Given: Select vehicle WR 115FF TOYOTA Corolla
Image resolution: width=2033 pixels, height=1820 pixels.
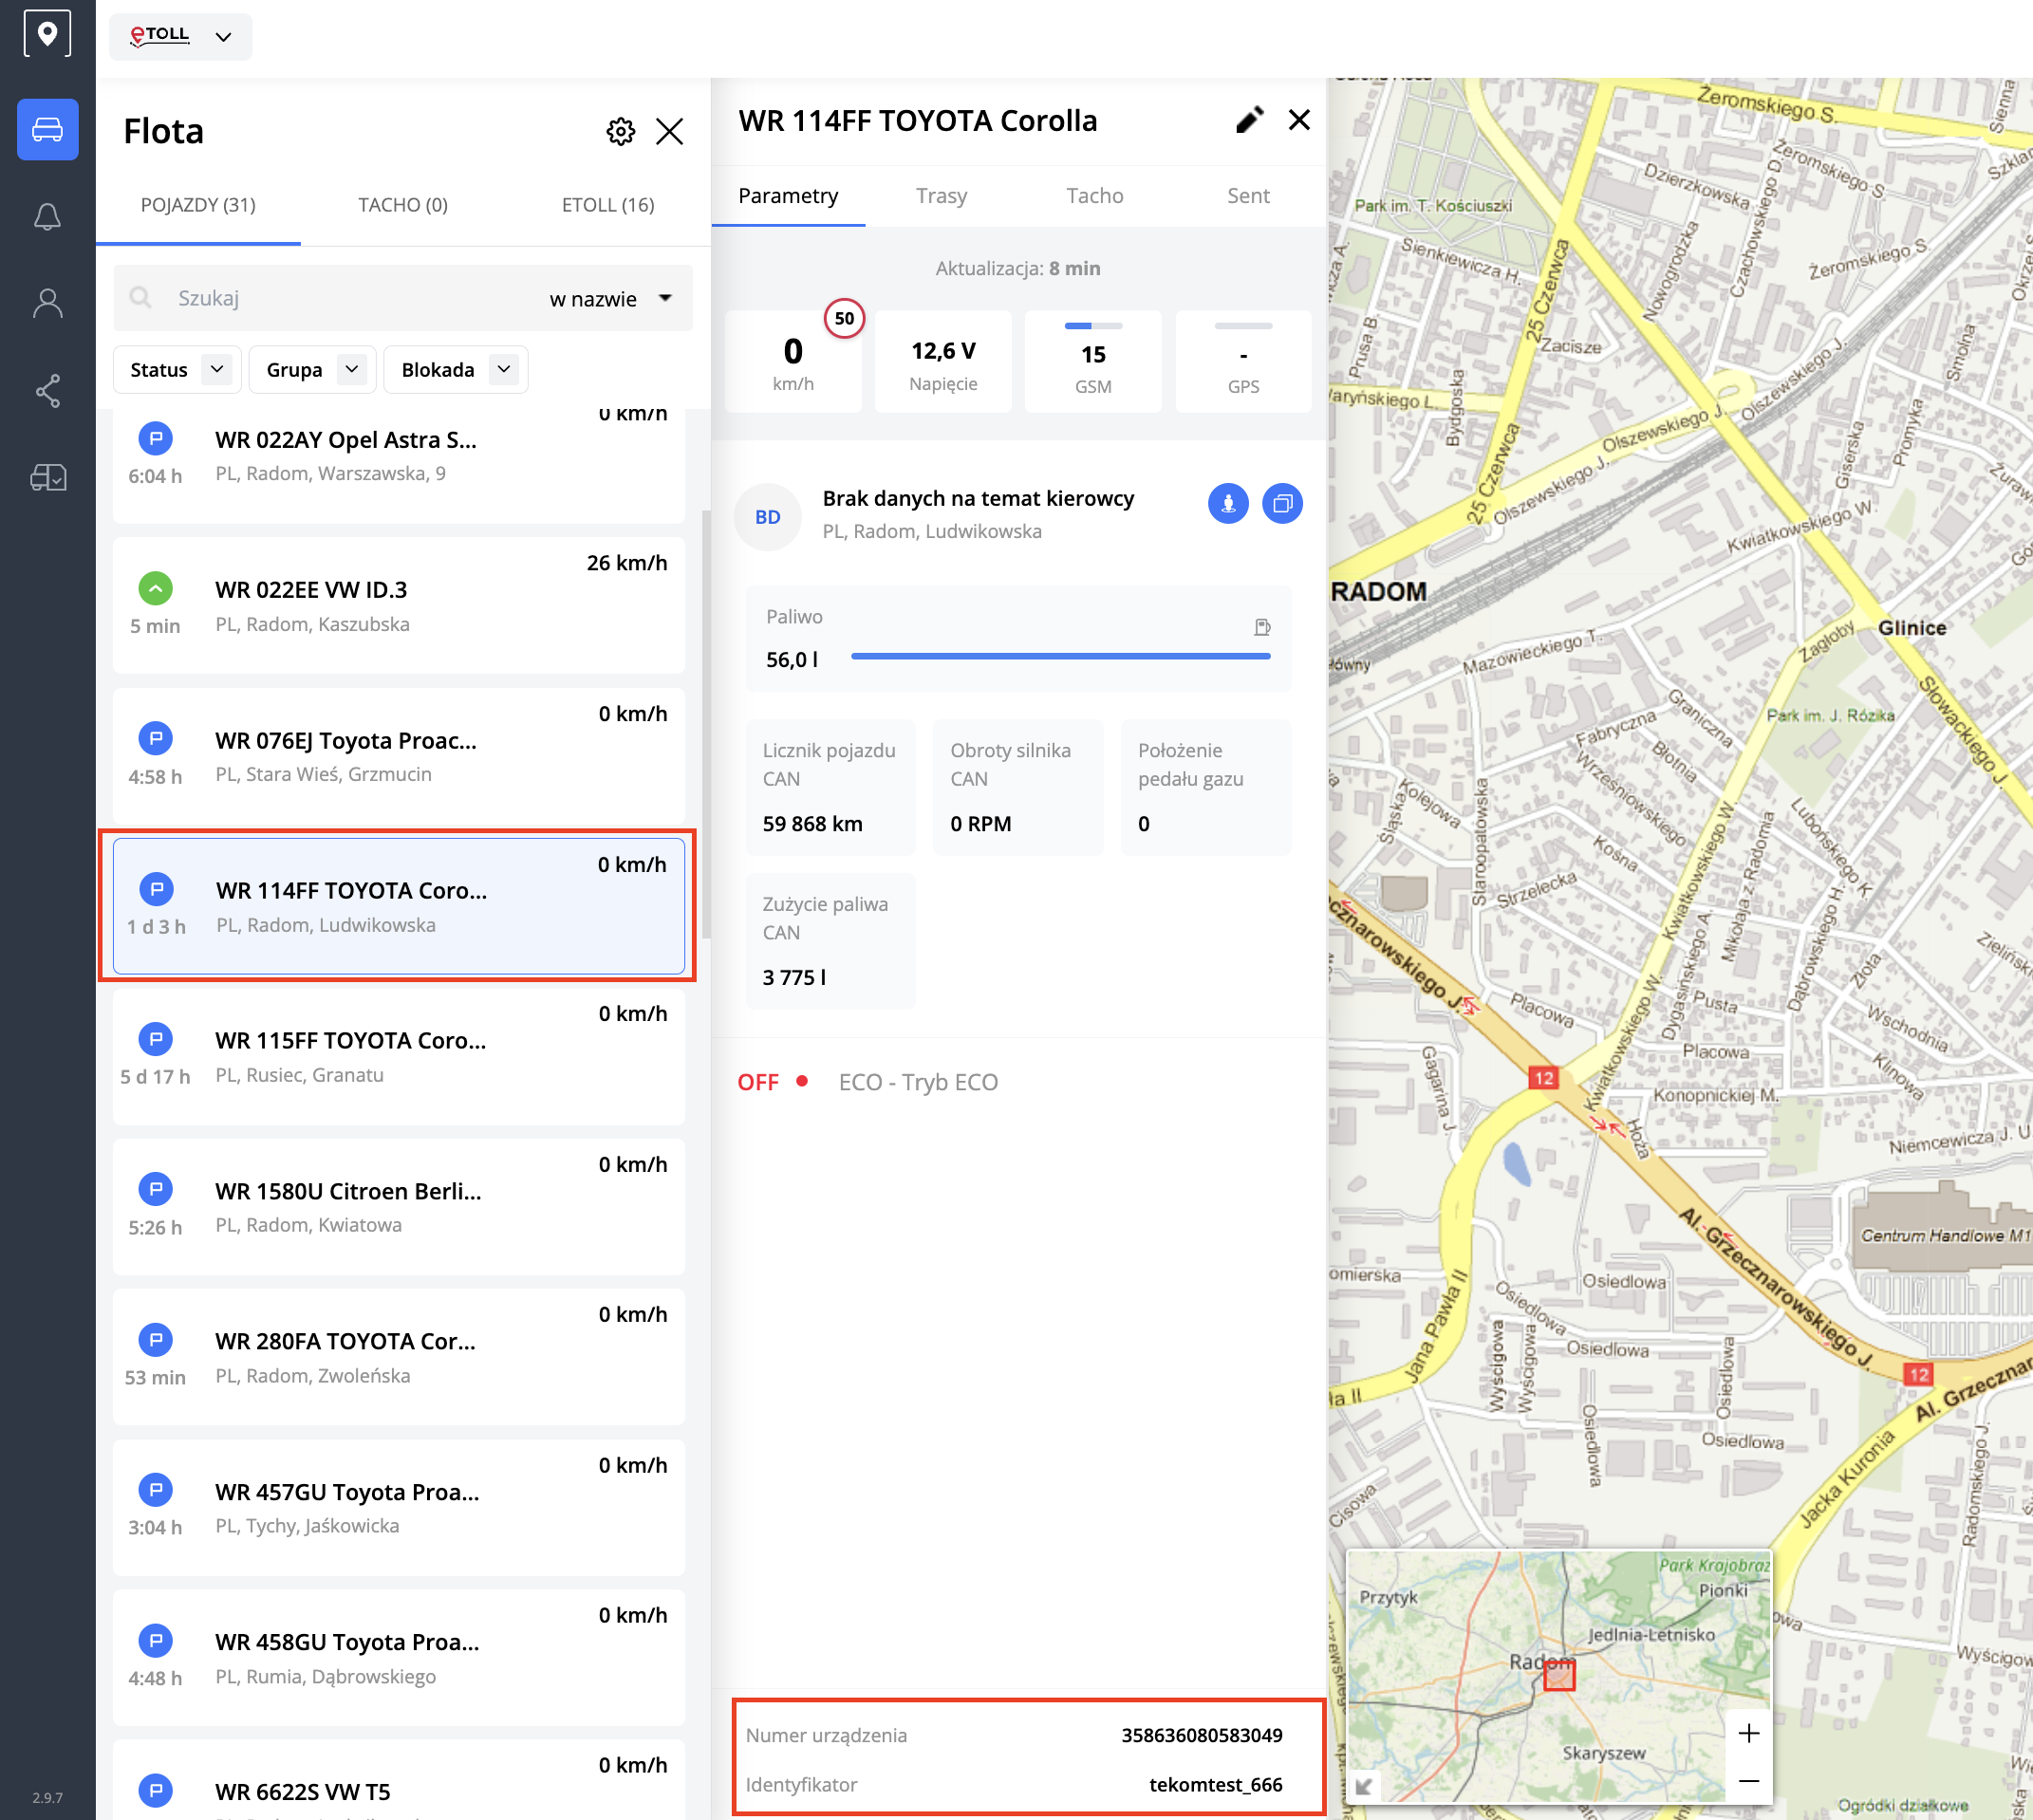Looking at the screenshot, I should click(398, 1056).
